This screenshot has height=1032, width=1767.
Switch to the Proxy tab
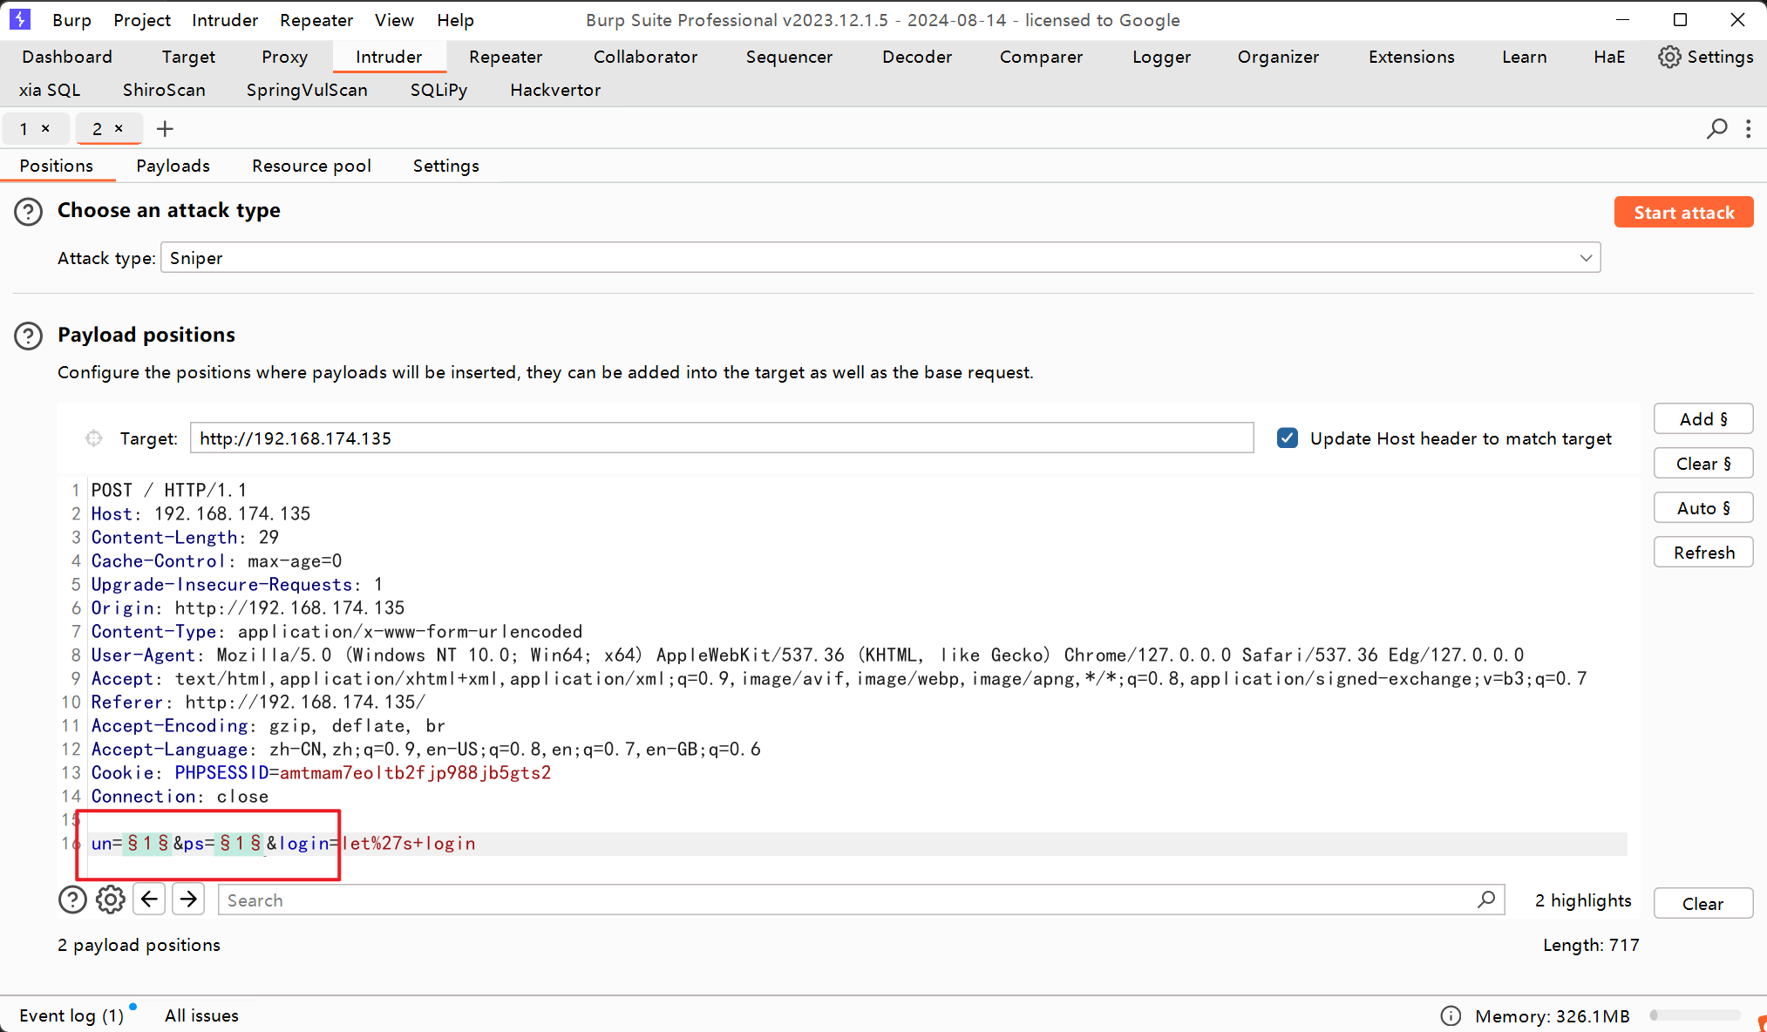[x=284, y=57]
